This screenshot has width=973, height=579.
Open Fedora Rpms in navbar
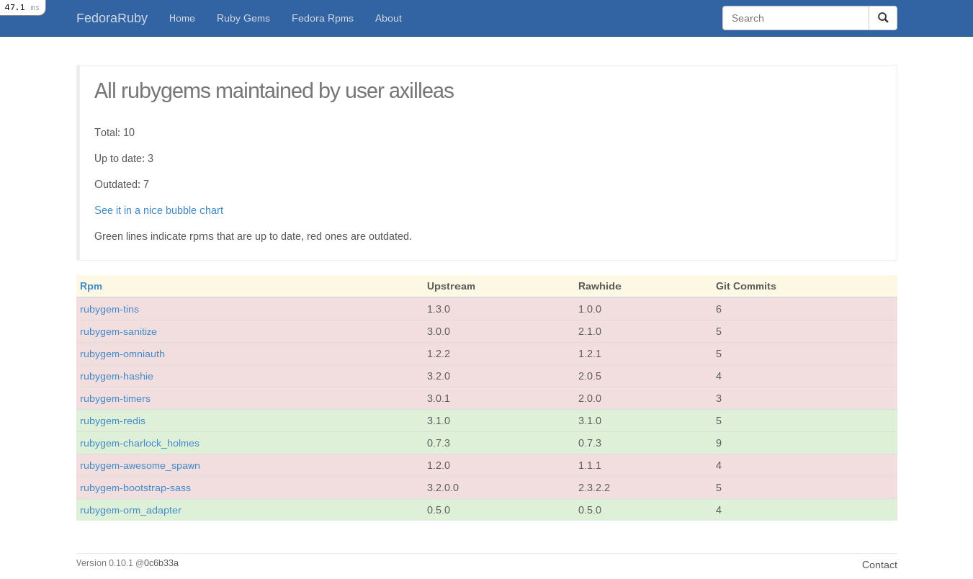click(322, 18)
